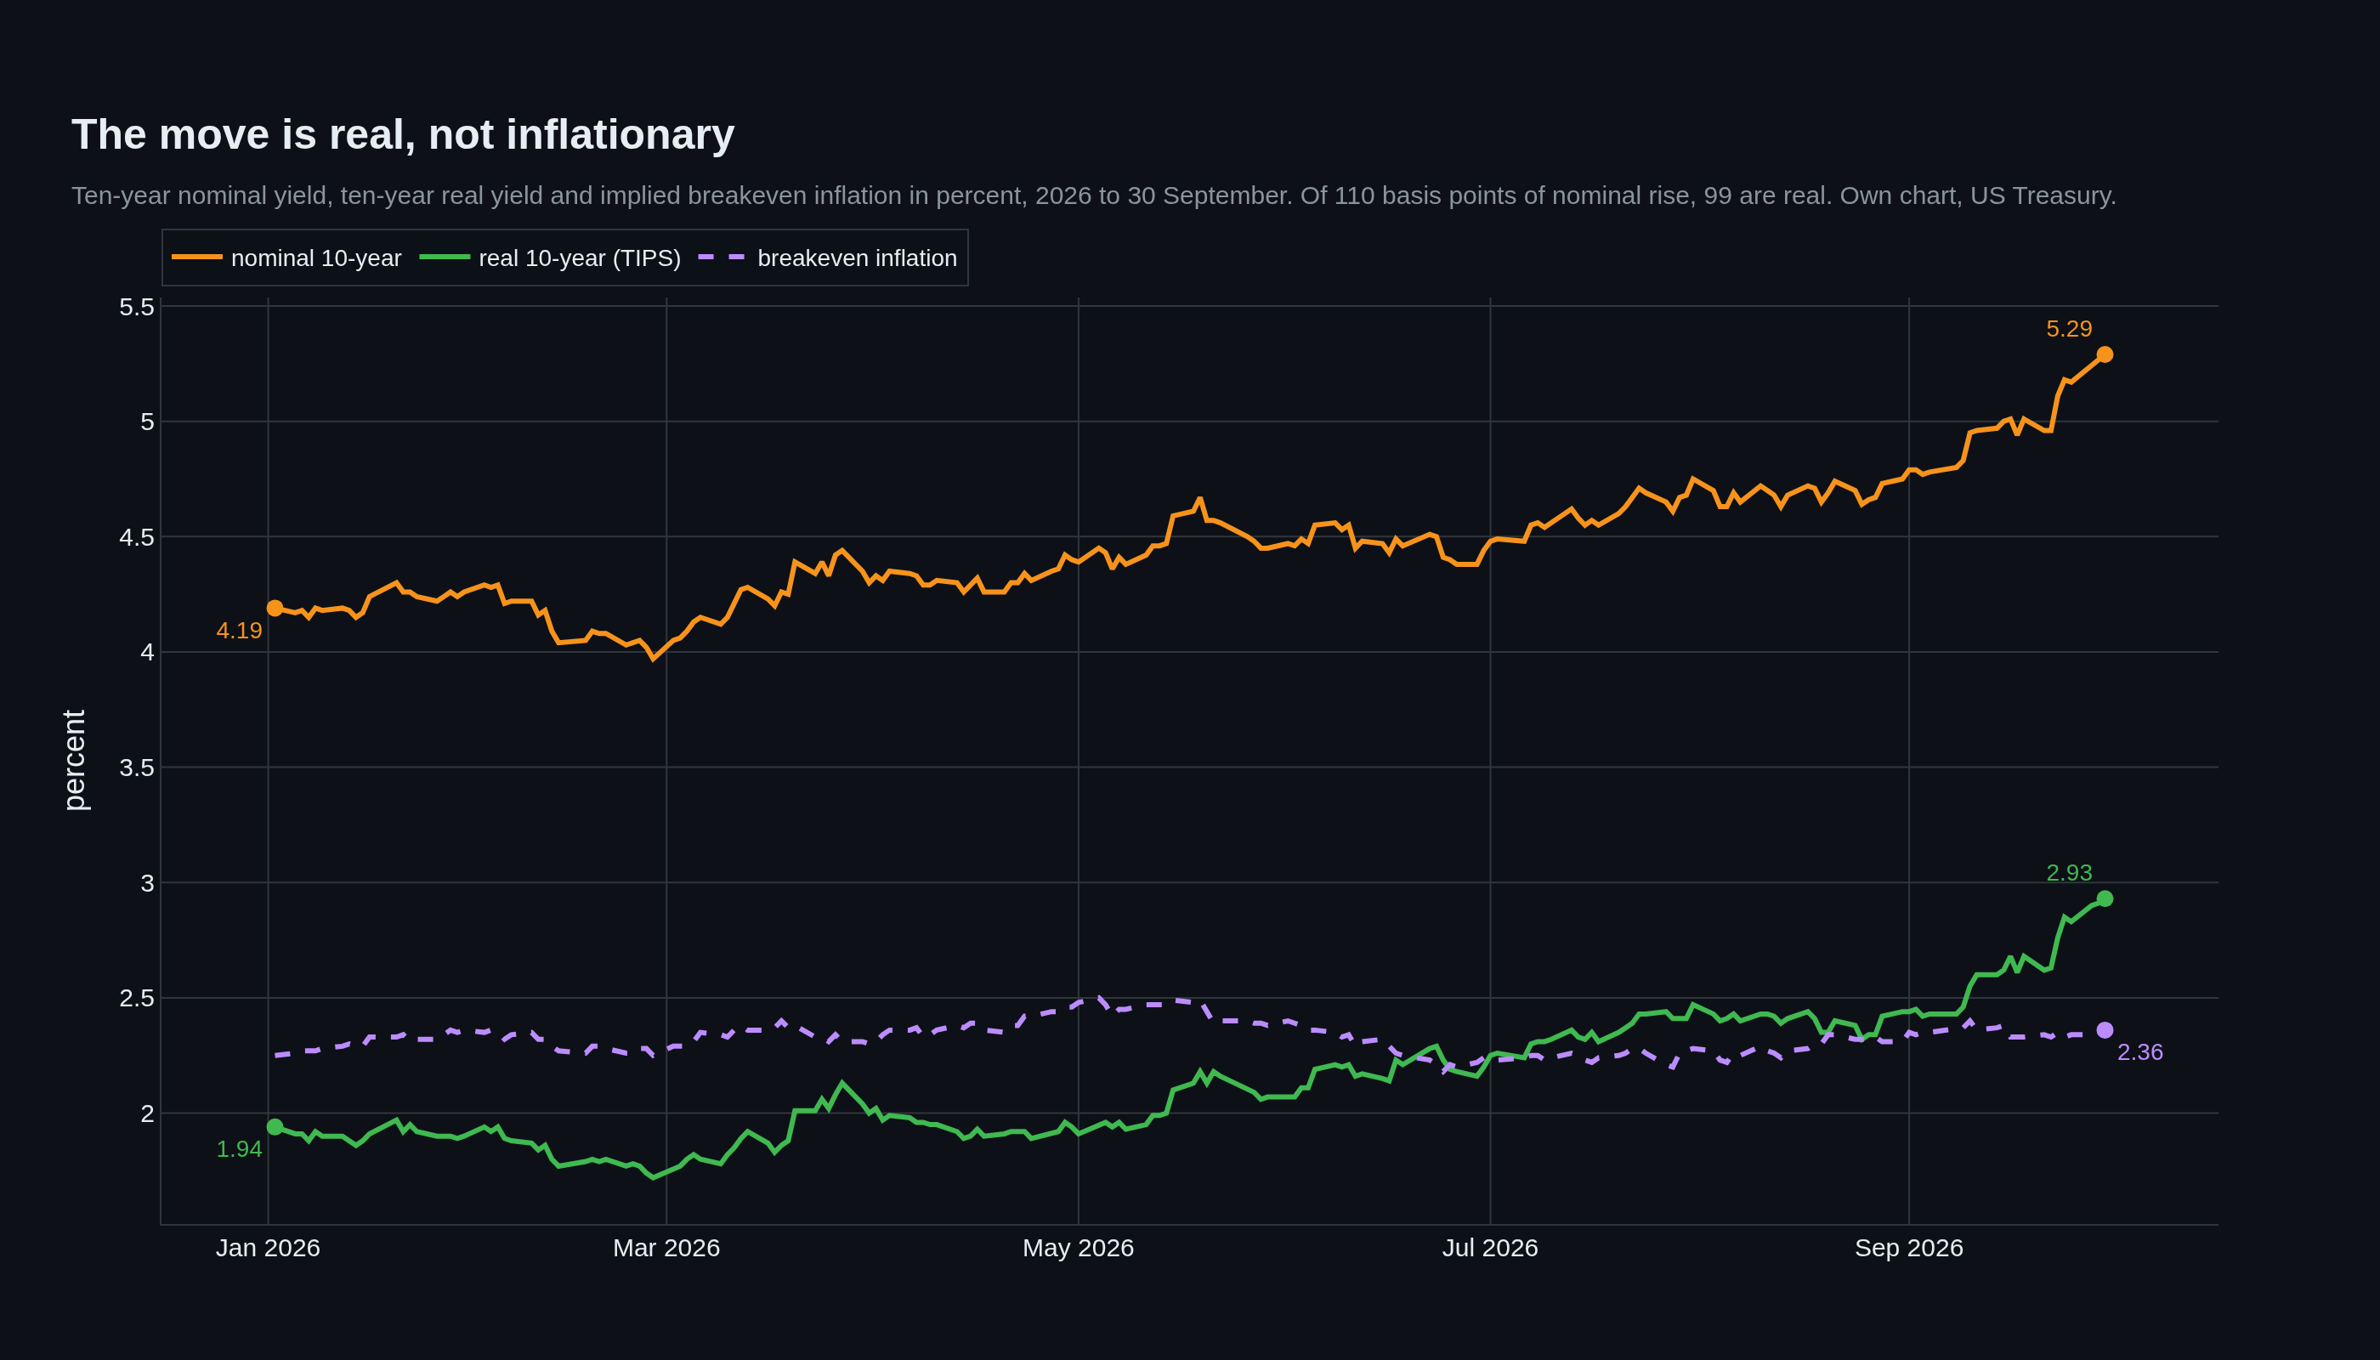Screen dimensions: 2380x1360
Task: Click the 2.36 breakeven value annotation
Action: coord(2140,1052)
